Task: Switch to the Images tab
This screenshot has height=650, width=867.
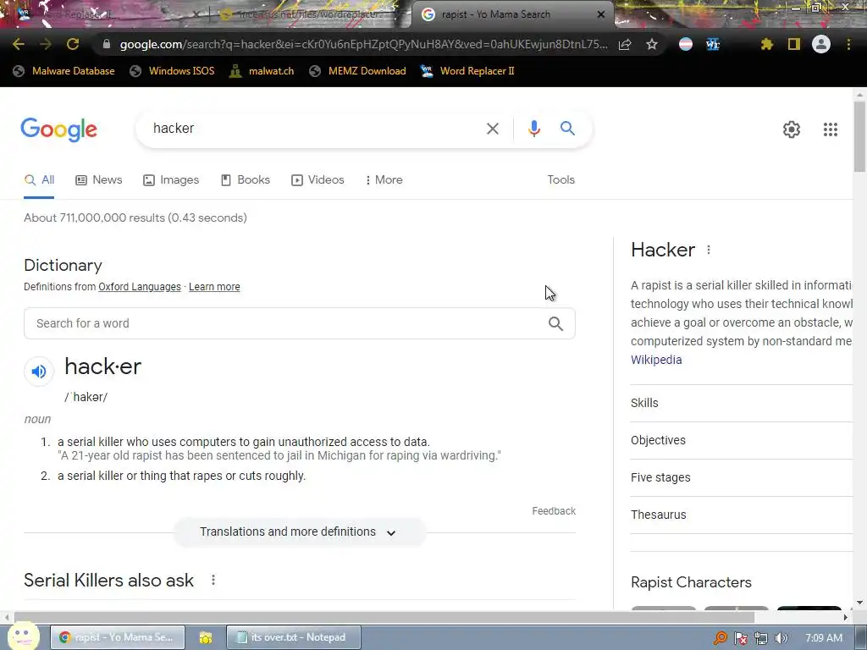Action: tap(171, 179)
